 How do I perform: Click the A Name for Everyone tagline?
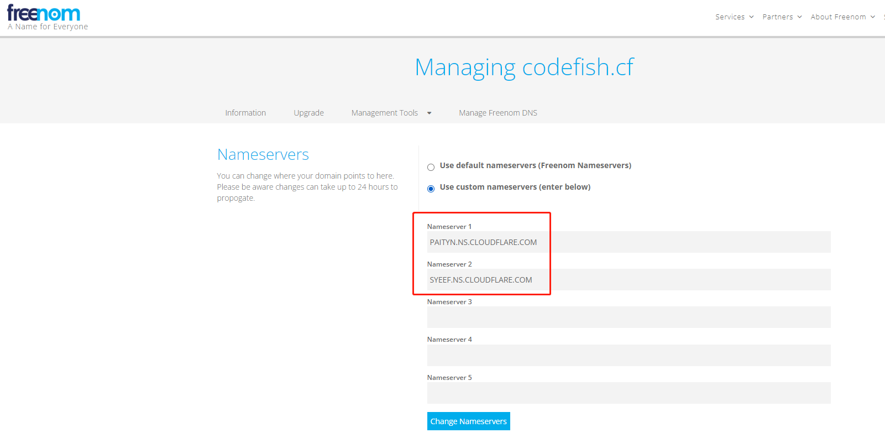pos(48,27)
